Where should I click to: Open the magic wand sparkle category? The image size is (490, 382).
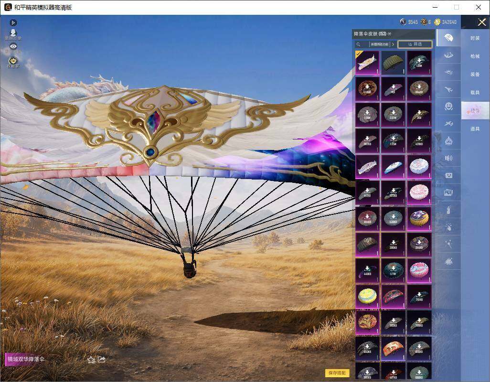coord(448,244)
